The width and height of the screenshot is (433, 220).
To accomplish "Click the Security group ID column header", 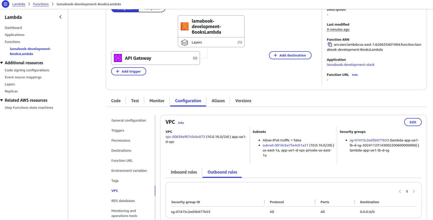I will (x=186, y=202).
